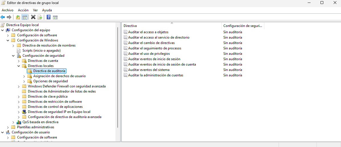Image resolution: width=341 pixels, height=147 pixels.
Task: Open the Acción menu
Action: (23, 10)
